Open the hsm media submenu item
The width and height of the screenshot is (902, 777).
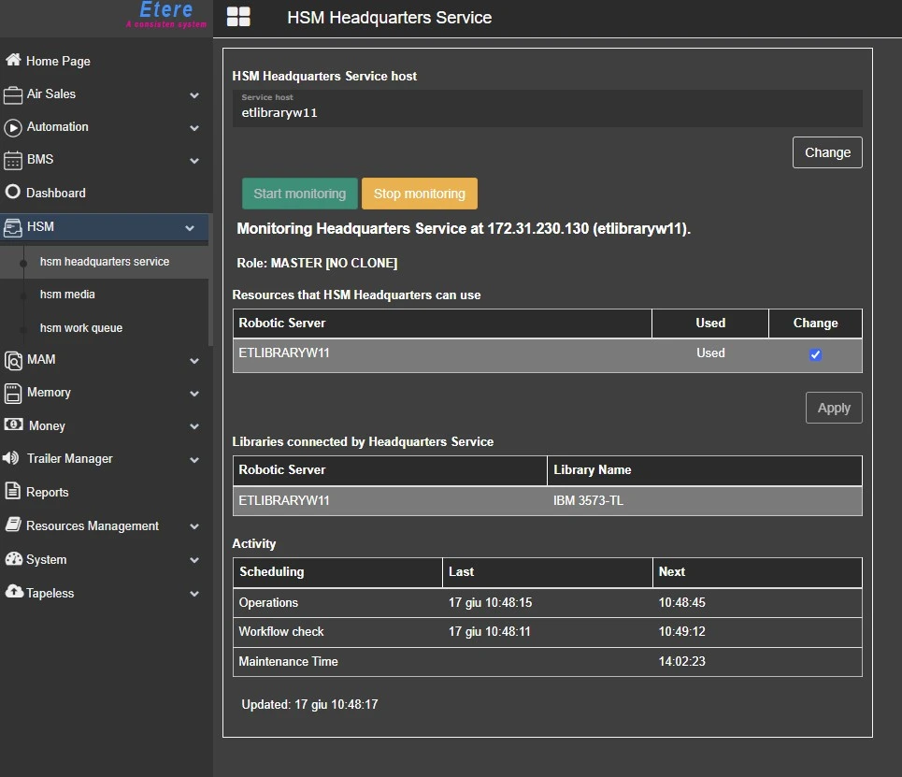(x=67, y=295)
